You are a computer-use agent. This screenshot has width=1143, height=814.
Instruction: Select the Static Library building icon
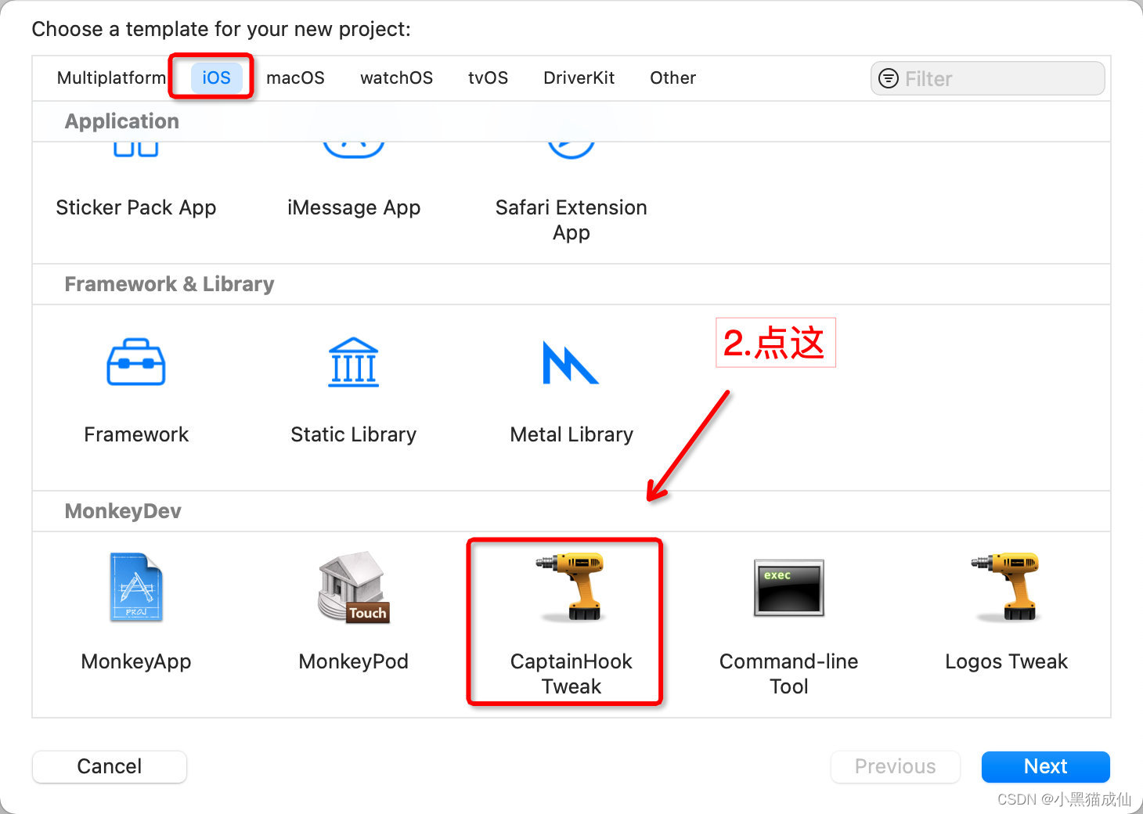354,362
